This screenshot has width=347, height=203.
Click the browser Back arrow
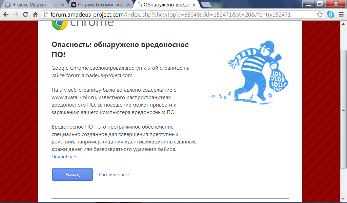click(x=6, y=15)
